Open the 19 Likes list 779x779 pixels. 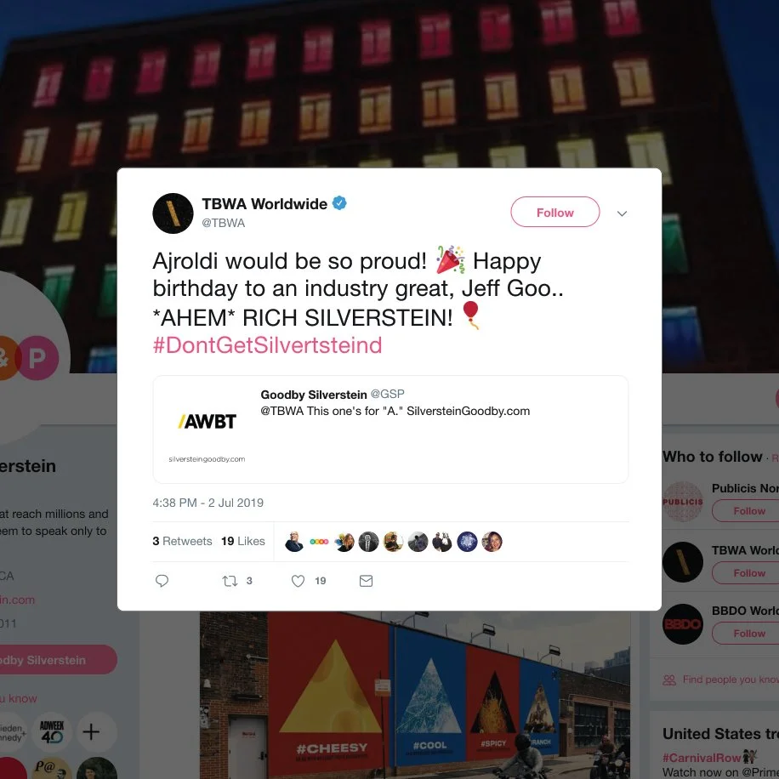click(243, 541)
